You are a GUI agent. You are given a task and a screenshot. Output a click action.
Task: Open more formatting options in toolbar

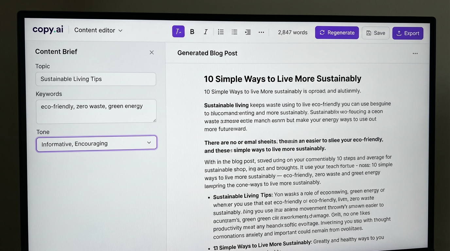coord(261,32)
